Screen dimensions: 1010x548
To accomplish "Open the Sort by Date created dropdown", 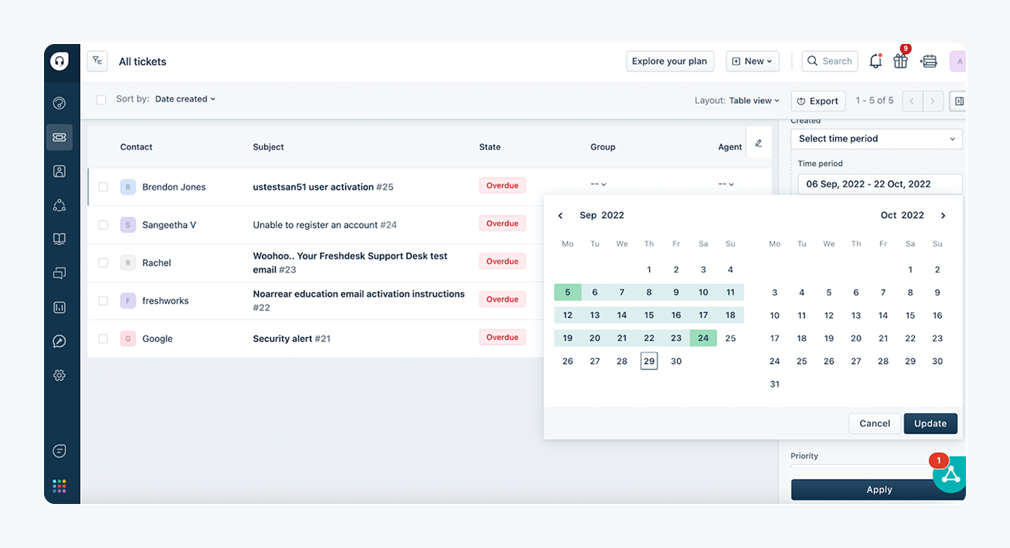I will (185, 100).
